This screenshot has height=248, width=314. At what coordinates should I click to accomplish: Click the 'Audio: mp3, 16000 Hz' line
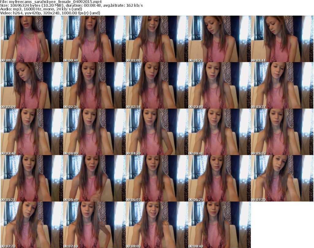pos(41,9)
